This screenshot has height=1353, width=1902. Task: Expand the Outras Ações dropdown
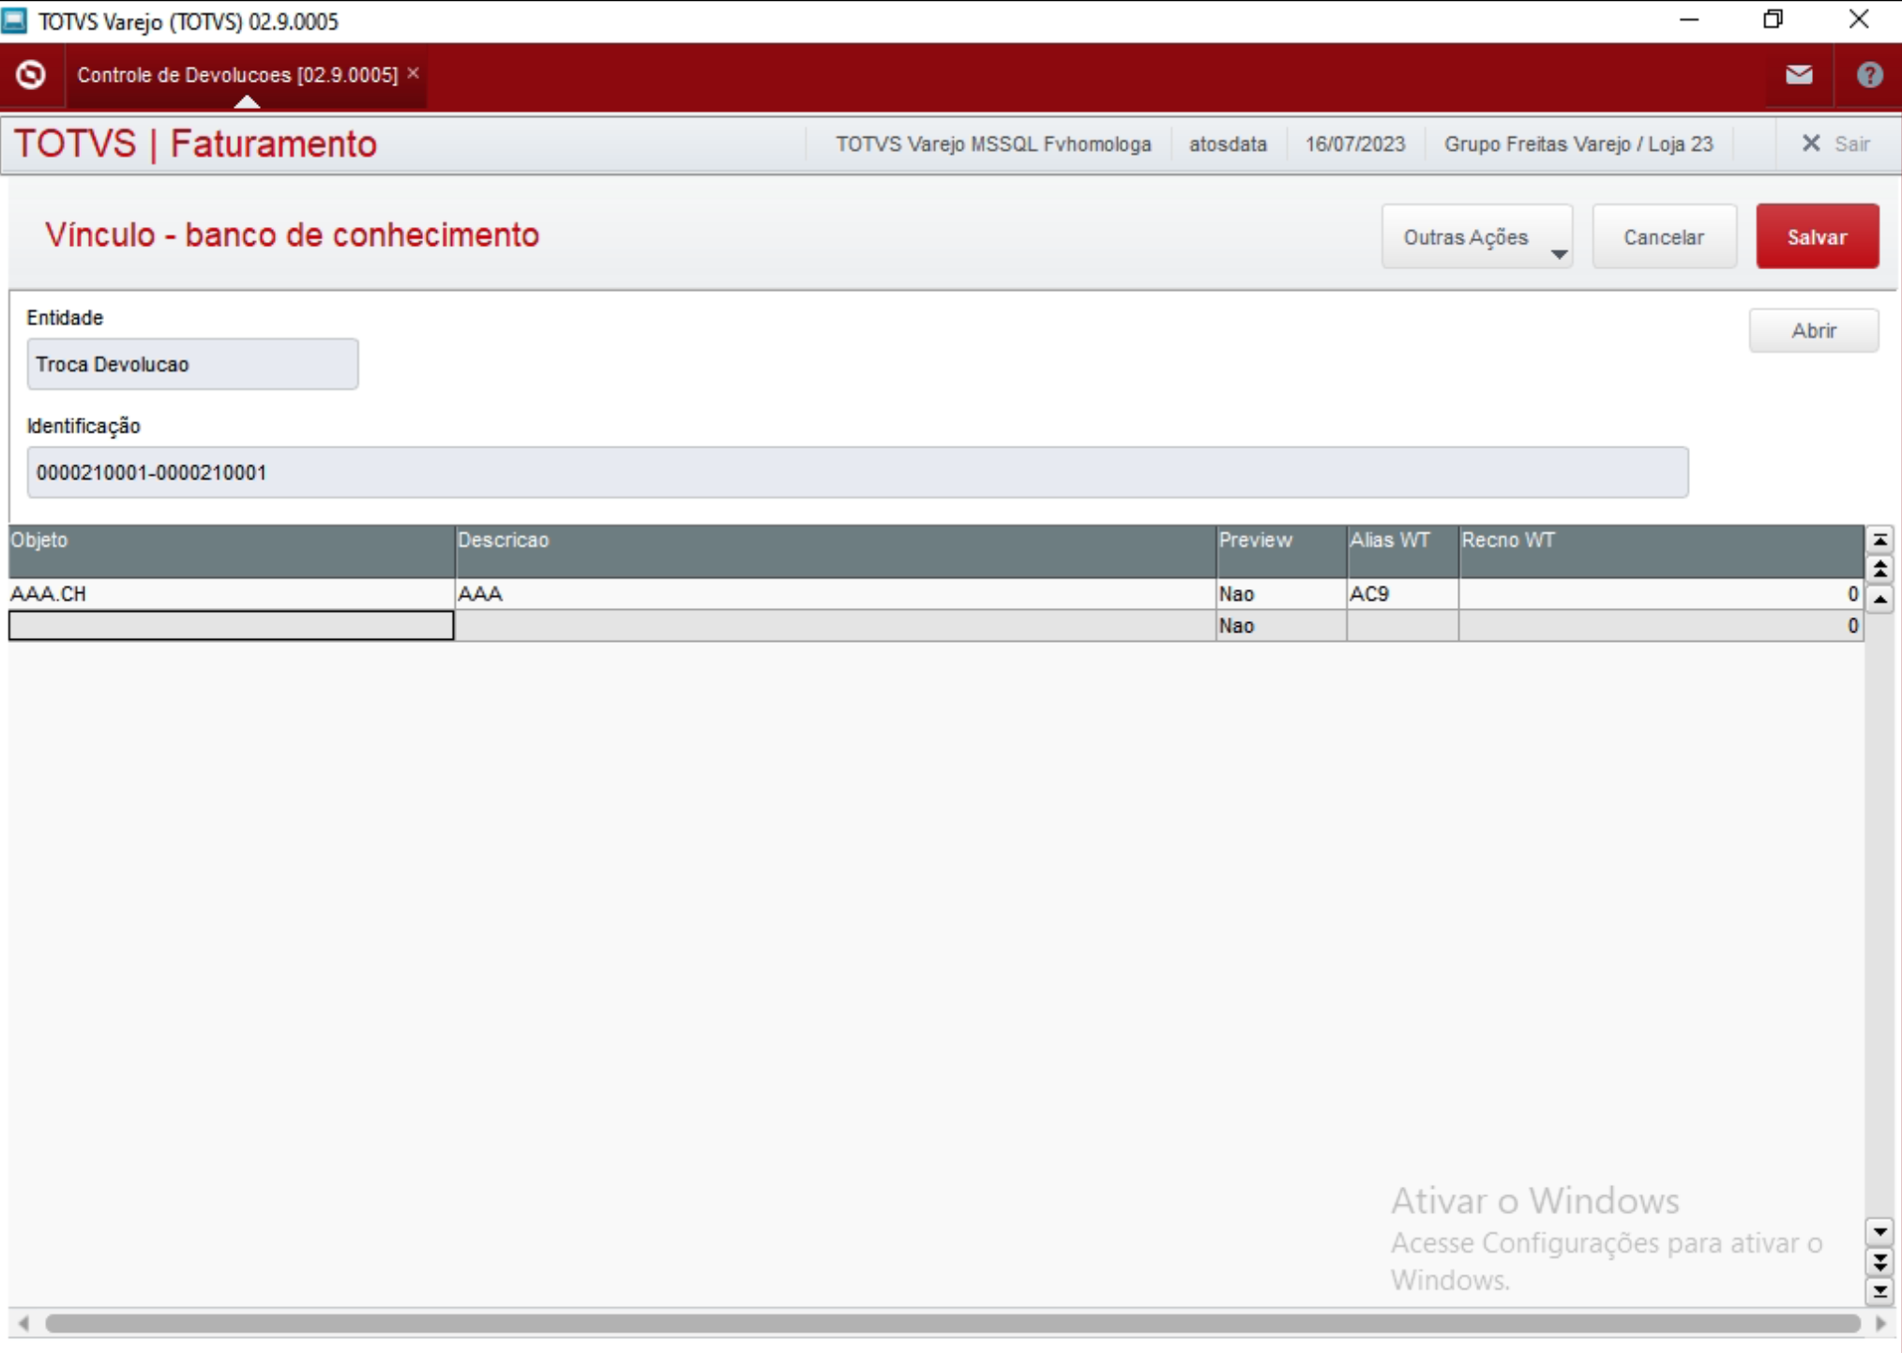click(x=1477, y=236)
